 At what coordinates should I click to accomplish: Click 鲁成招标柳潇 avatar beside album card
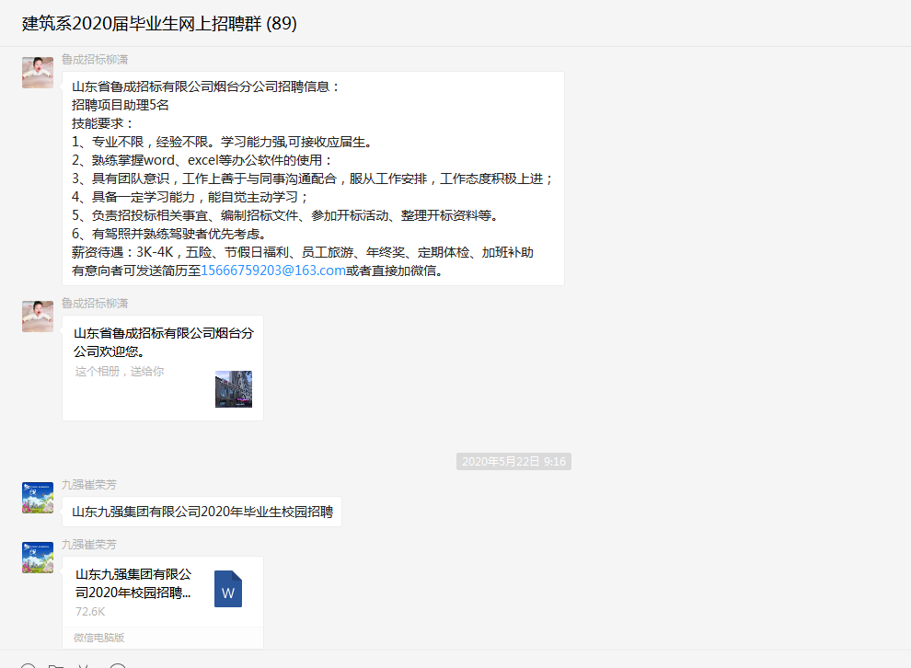[38, 317]
